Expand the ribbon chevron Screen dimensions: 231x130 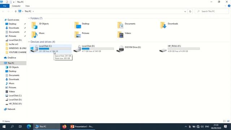pos(225,6)
